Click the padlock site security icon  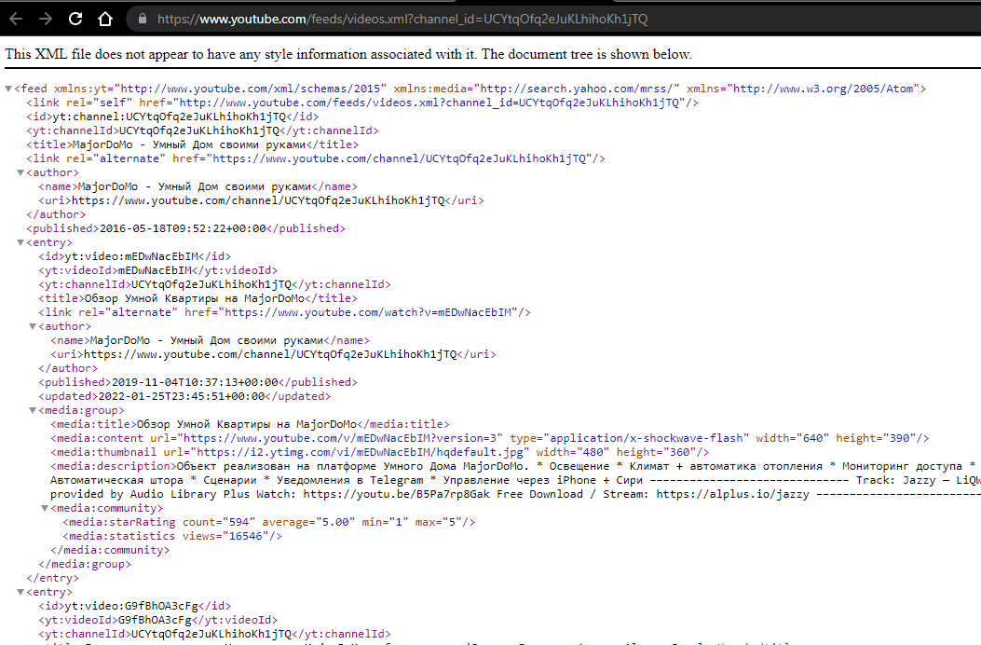(142, 19)
